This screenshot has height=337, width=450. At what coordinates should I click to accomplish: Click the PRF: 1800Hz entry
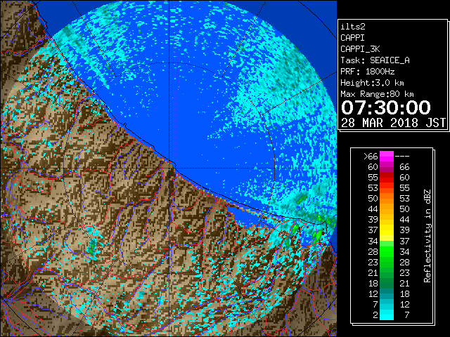(367, 72)
